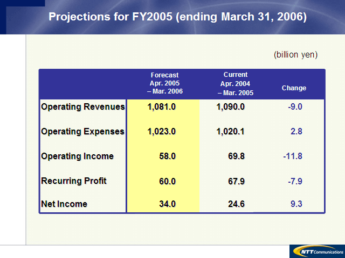
Task: Click the forecast value 1,081.0
Action: pos(162,107)
